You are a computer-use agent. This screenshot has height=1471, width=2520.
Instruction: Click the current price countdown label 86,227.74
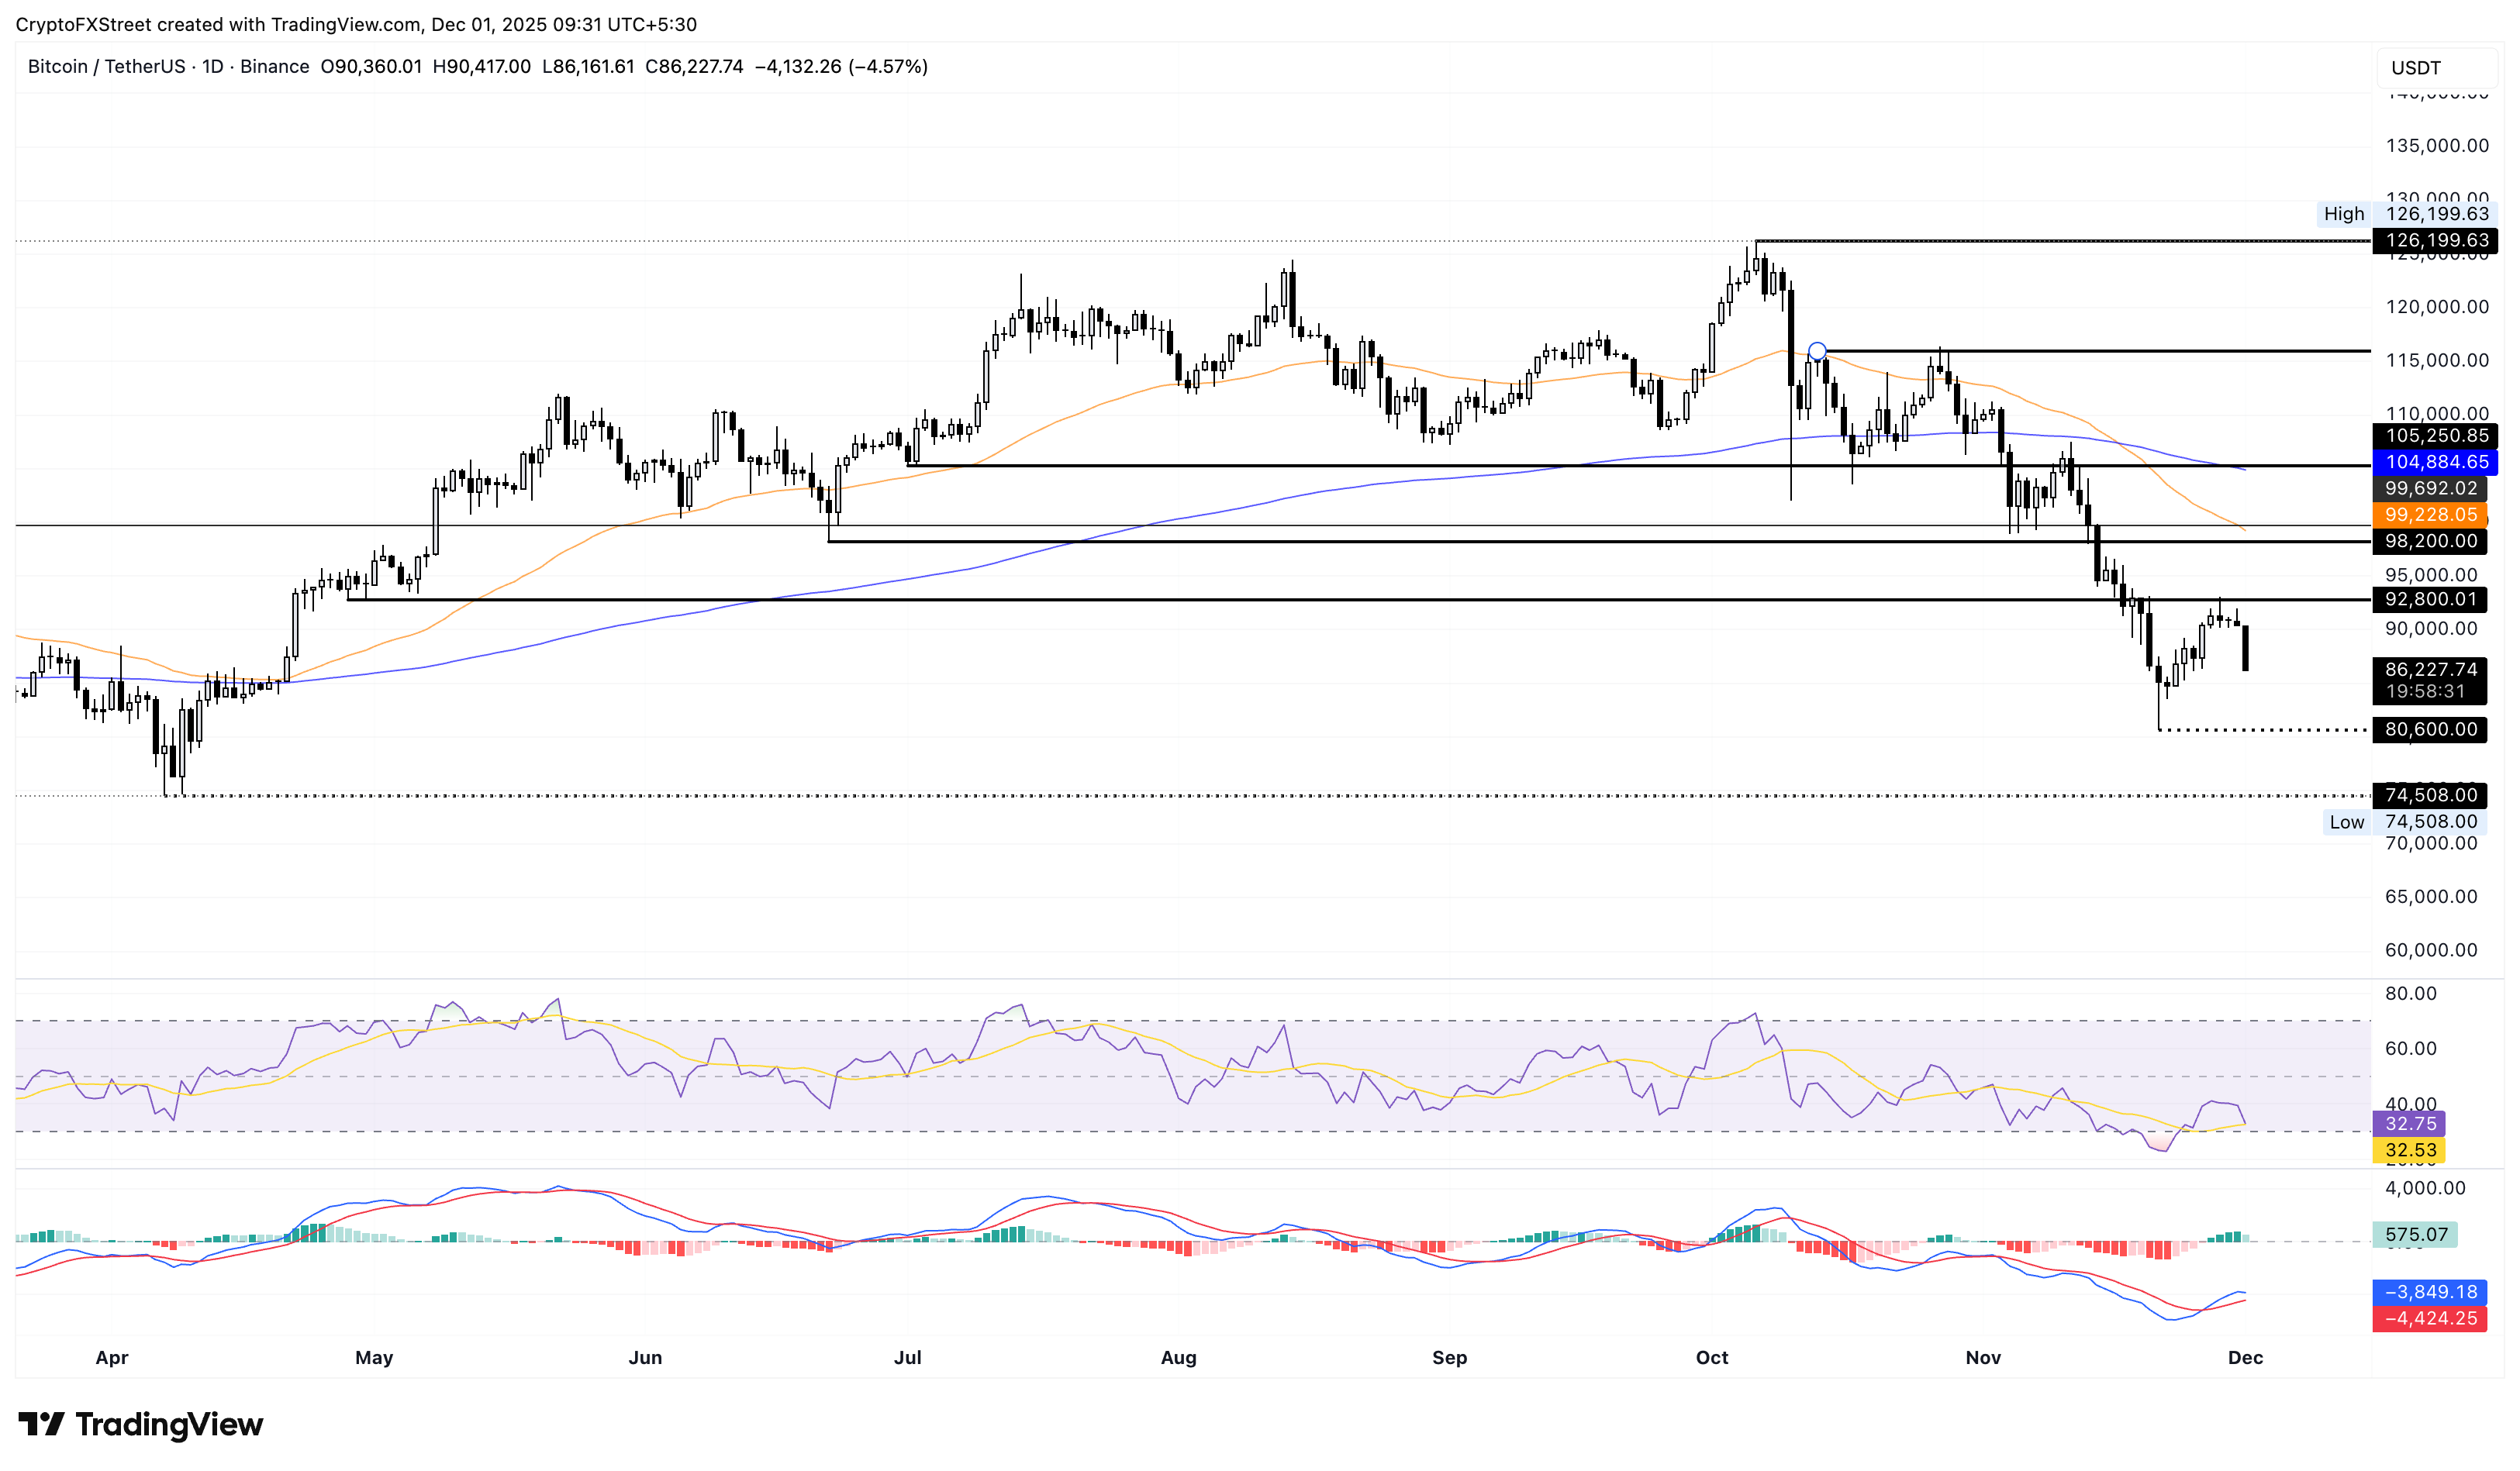[2429, 681]
